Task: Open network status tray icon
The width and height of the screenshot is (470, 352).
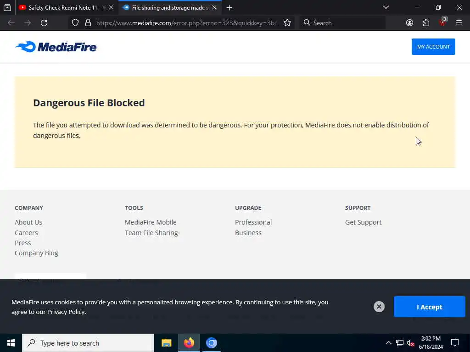Action: [x=400, y=343]
